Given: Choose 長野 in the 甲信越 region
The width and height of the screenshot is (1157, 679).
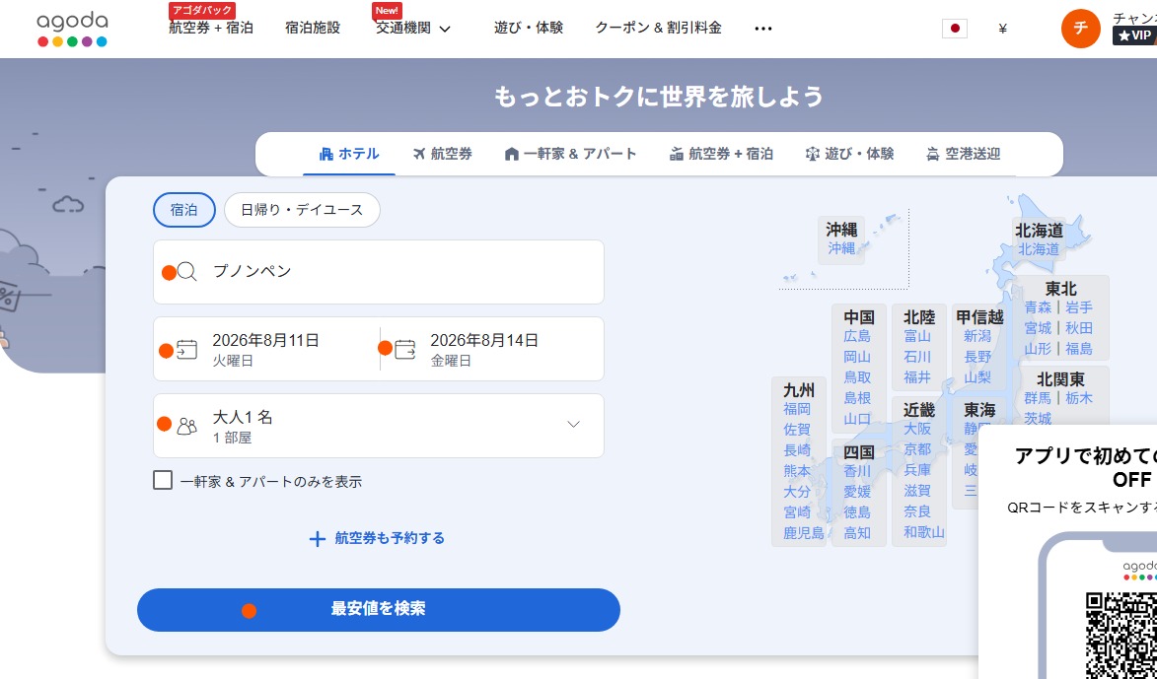Looking at the screenshot, I should [x=977, y=357].
